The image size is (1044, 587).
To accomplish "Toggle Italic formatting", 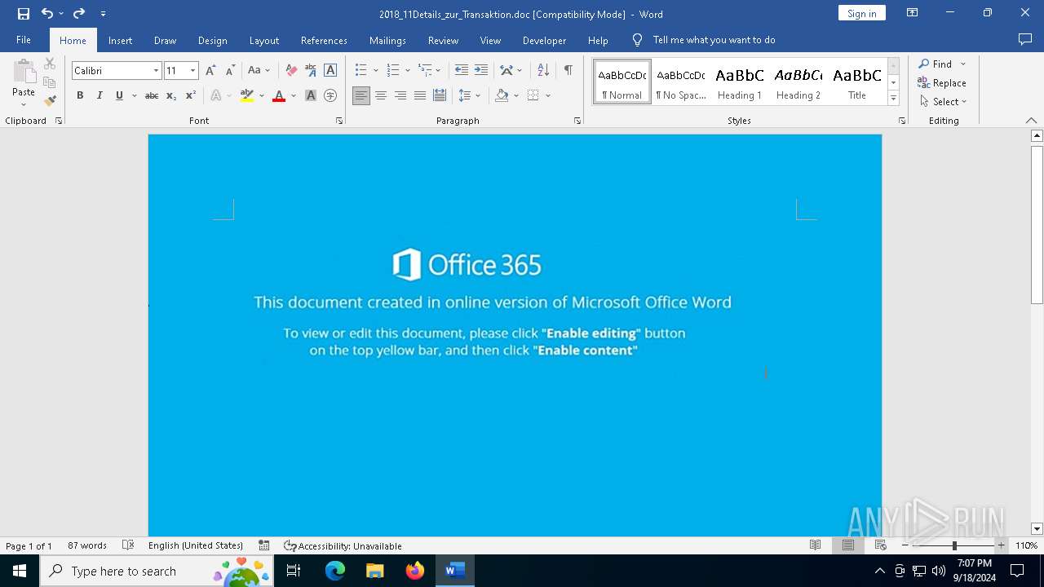I will pos(100,95).
